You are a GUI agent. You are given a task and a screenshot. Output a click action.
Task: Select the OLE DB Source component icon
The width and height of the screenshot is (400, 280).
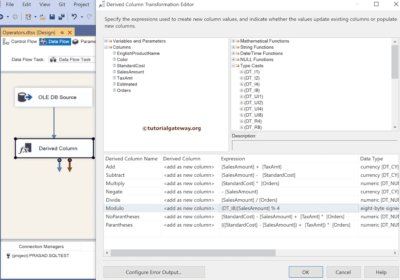[x=24, y=97]
